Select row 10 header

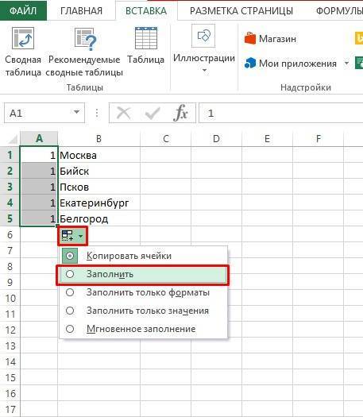coord(10,298)
